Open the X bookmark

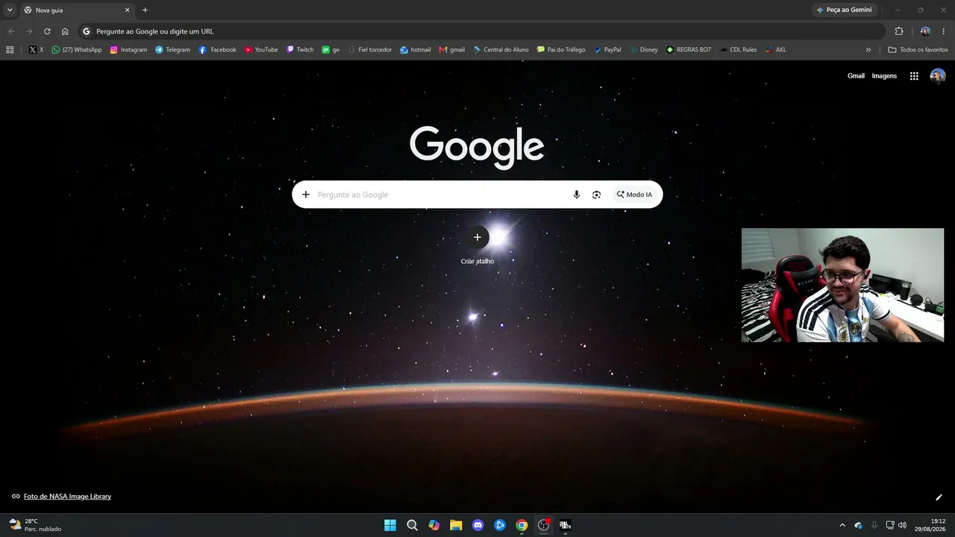(36, 50)
